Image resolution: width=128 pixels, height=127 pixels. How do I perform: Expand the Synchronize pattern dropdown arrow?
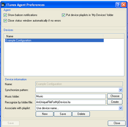pos(121,90)
